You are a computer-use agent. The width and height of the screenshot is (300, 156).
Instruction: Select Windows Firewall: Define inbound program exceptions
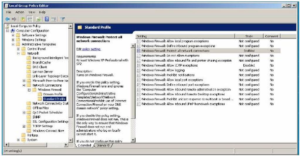pos(178,46)
